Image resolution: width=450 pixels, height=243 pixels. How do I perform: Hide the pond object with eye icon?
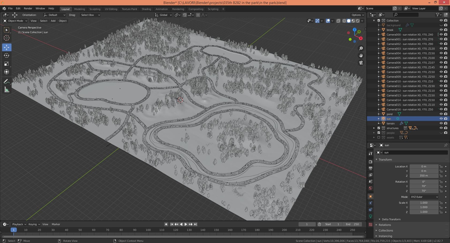441,114
